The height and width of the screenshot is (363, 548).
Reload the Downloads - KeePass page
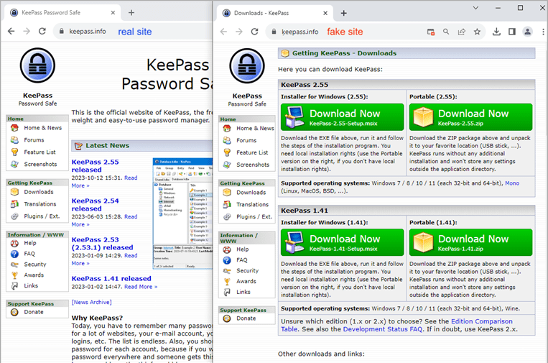254,32
